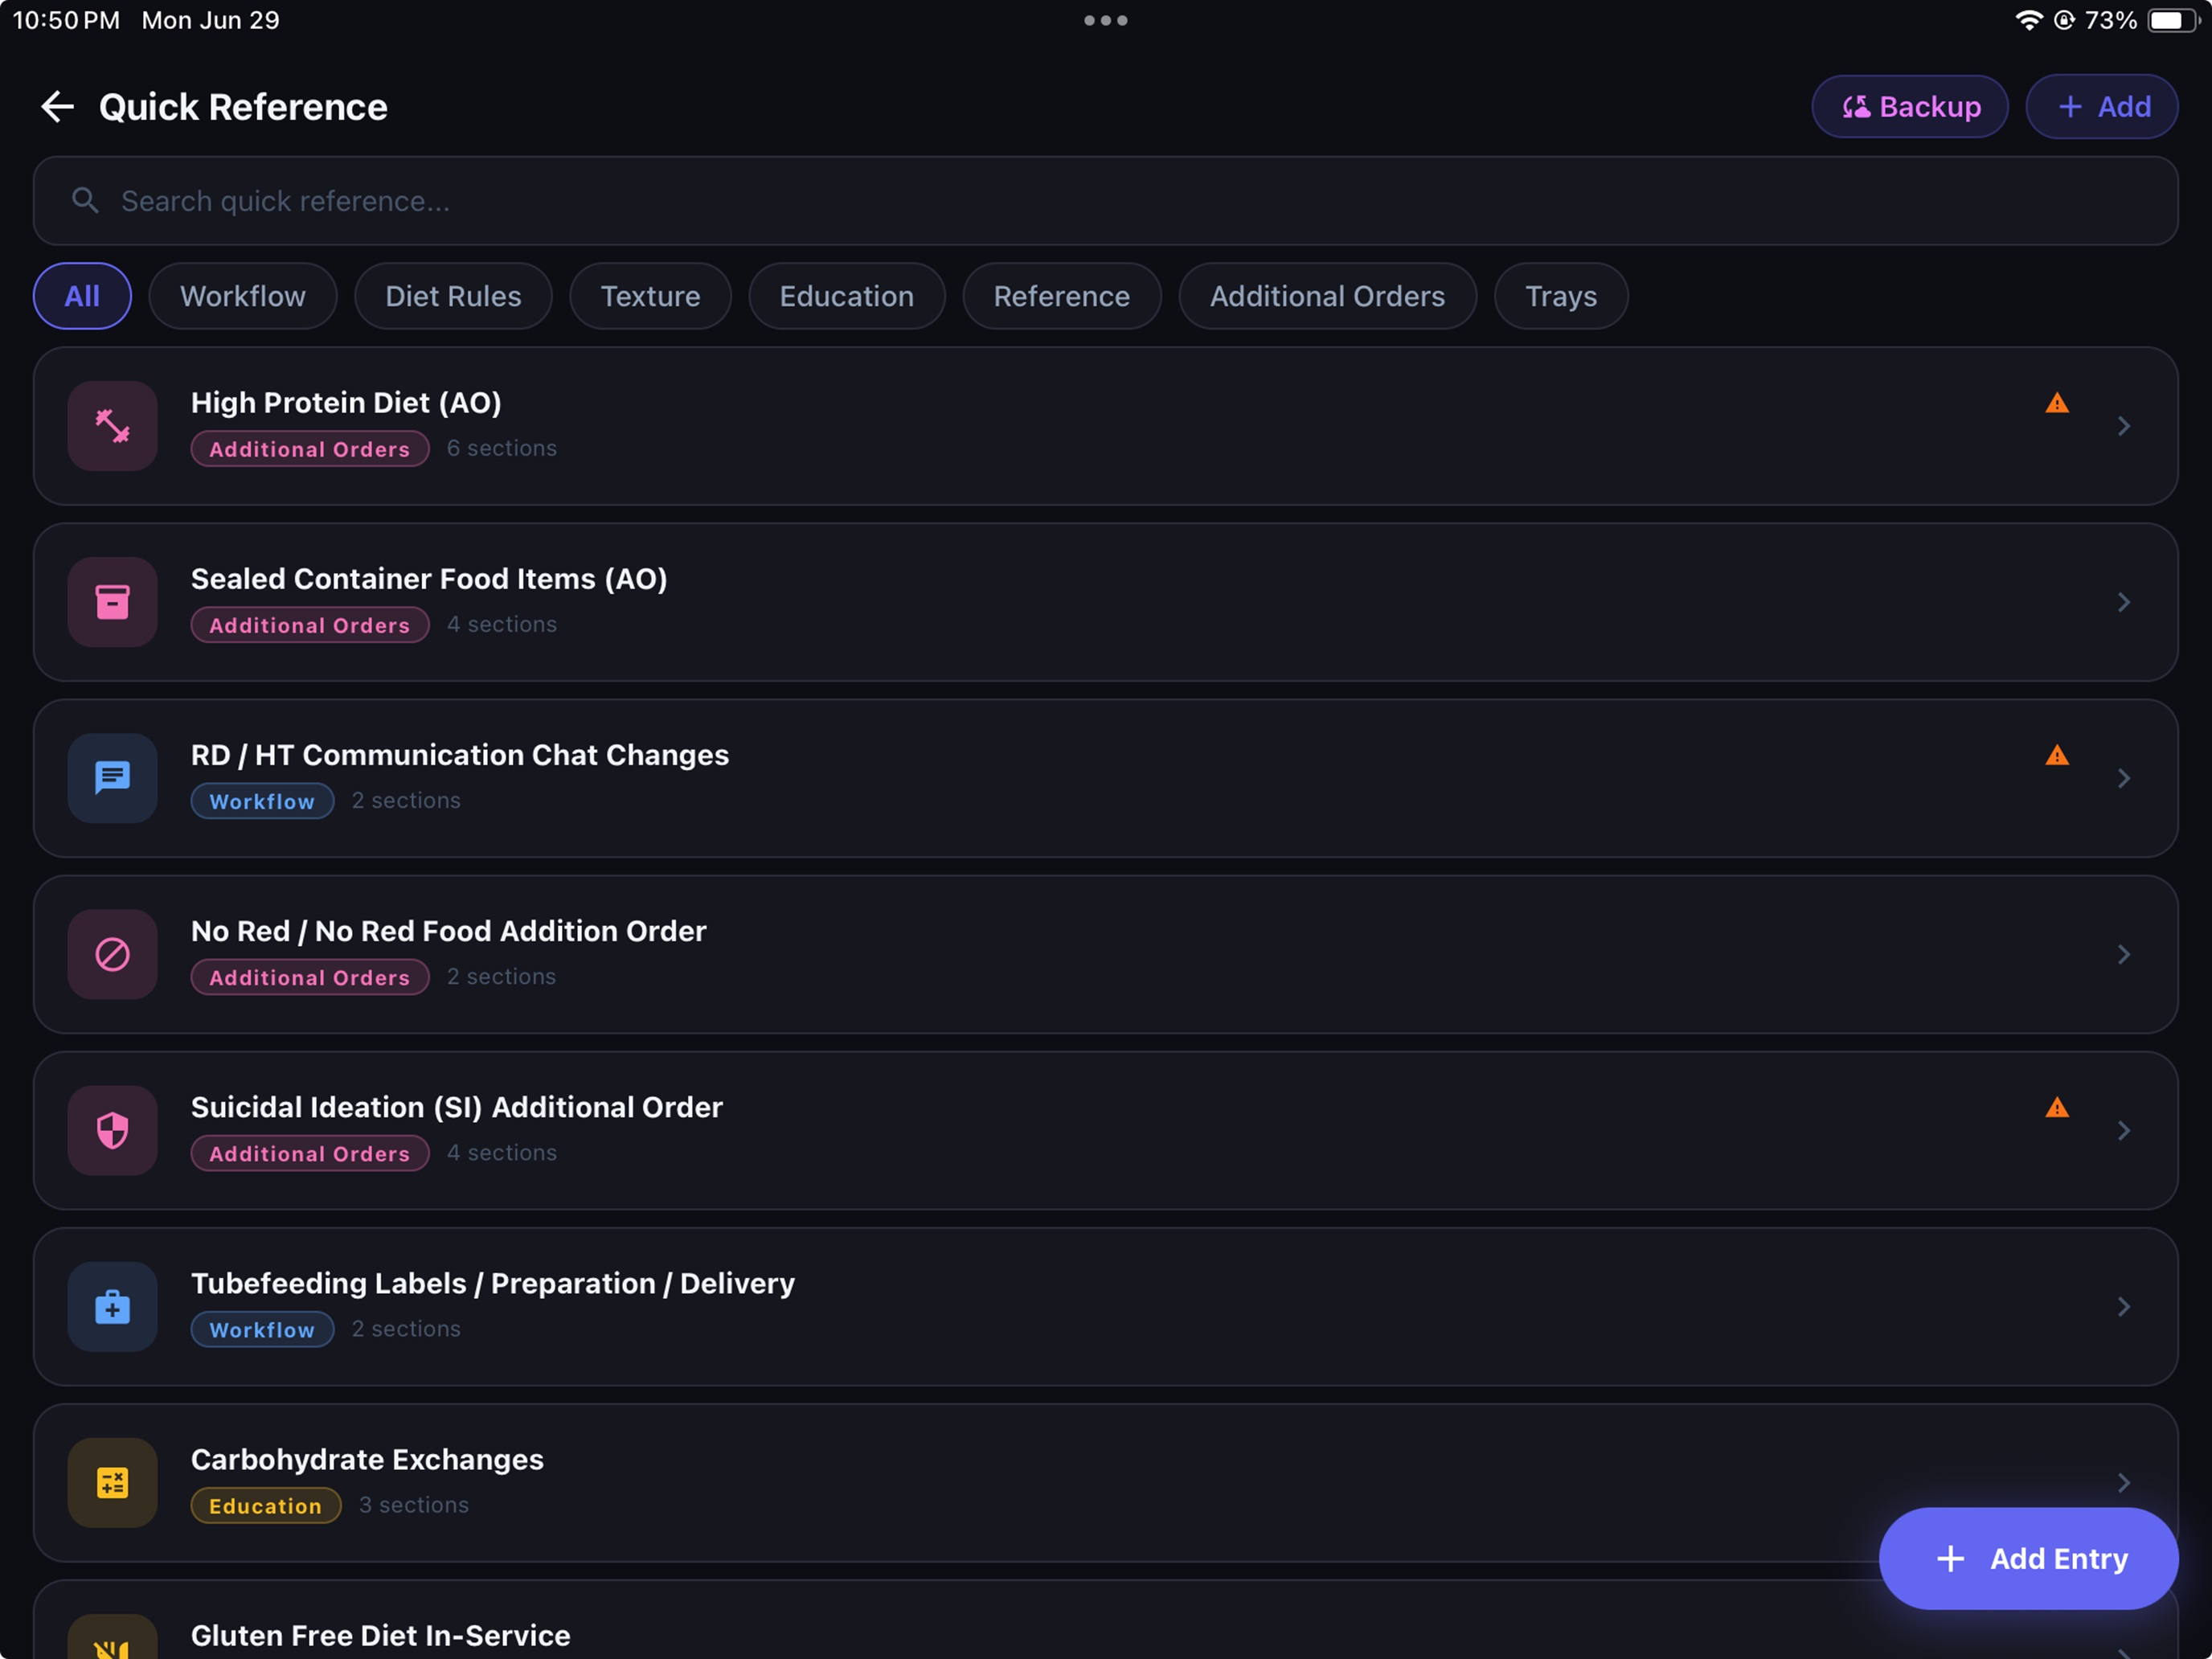Viewport: 2212px width, 1659px height.
Task: Filter by Trays category
Action: 1560,296
